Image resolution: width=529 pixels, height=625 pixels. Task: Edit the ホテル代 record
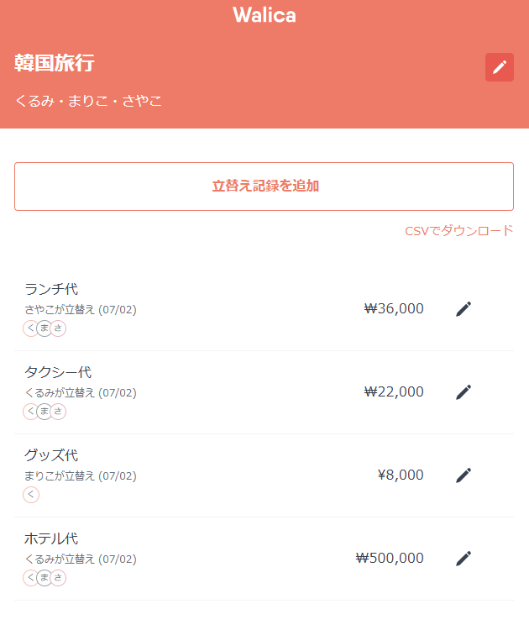[x=464, y=559]
